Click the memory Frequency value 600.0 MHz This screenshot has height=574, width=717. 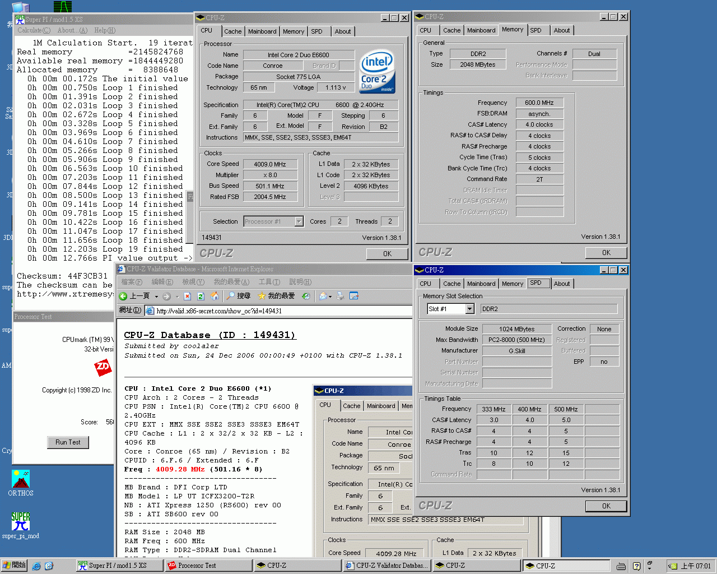(x=539, y=103)
